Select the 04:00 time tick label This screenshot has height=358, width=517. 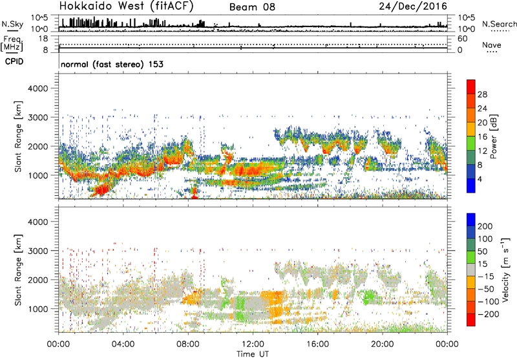pos(123,344)
